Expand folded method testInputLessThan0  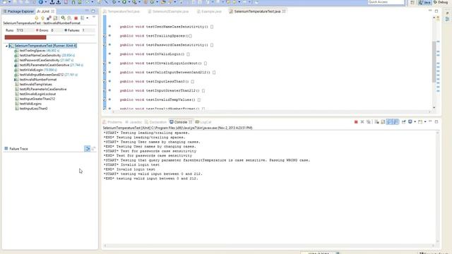[109, 81]
